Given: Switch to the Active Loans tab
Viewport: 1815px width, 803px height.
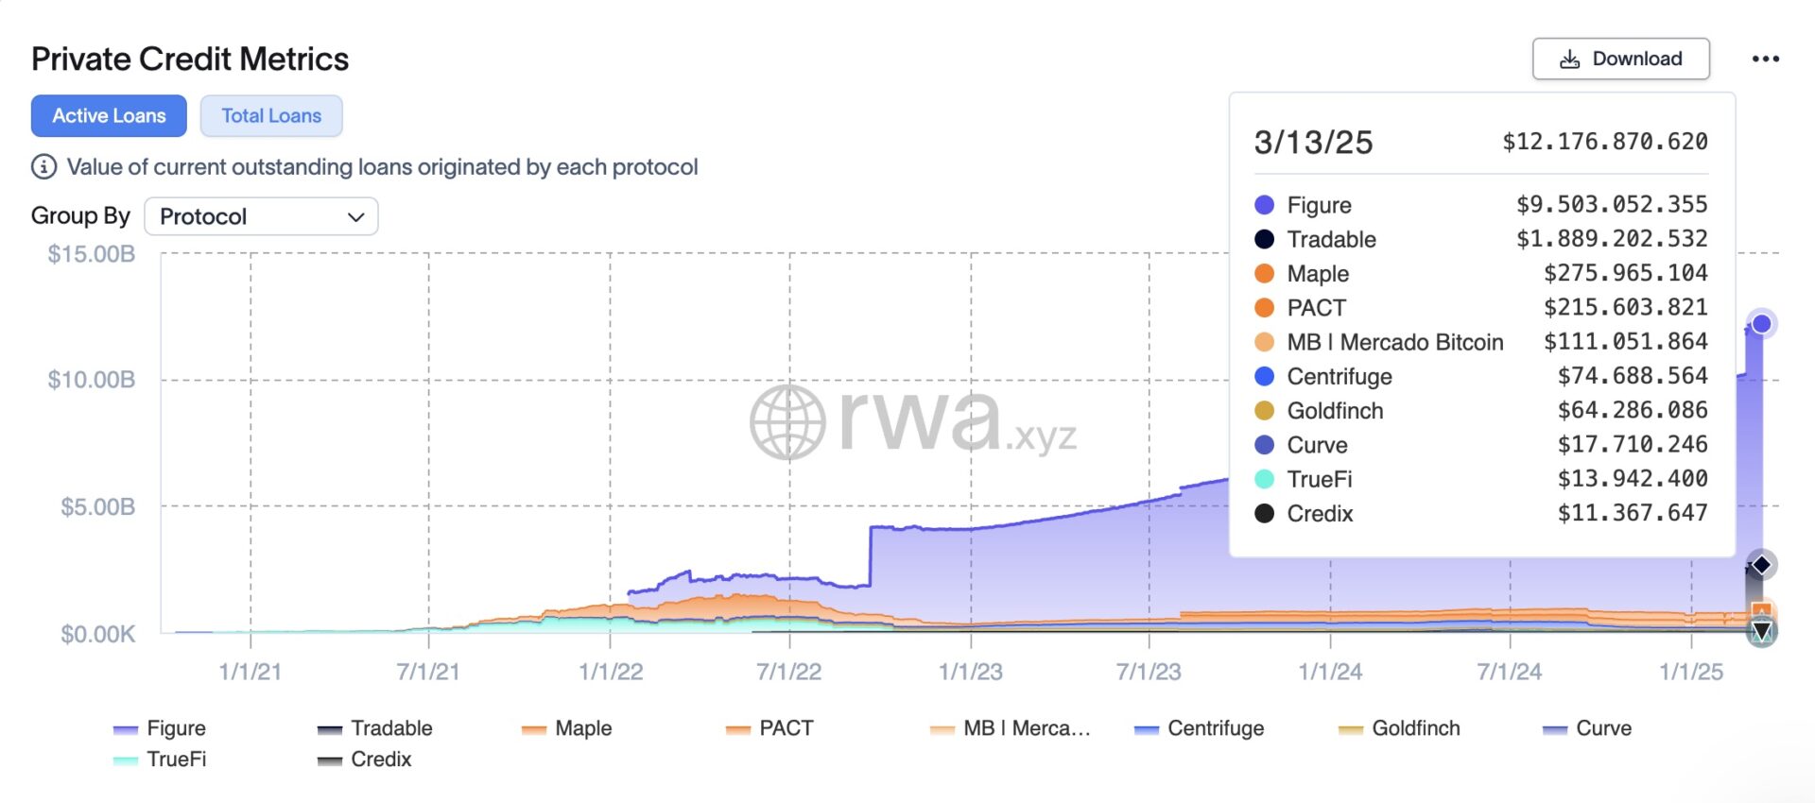Looking at the screenshot, I should point(109,115).
